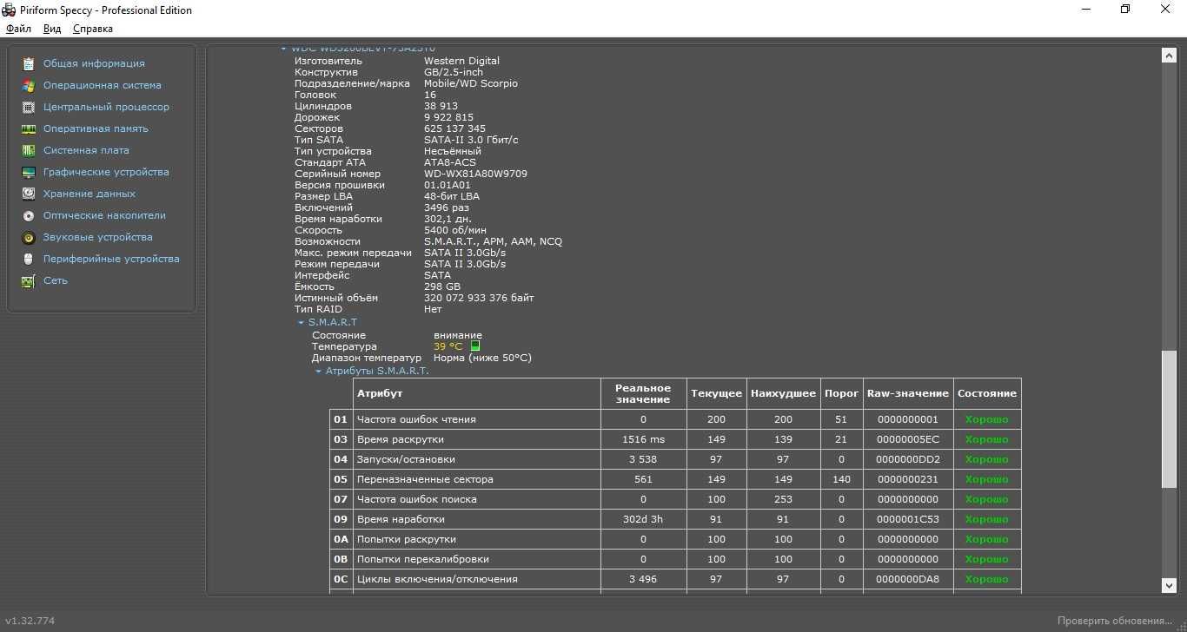The height and width of the screenshot is (632, 1187).
Task: Click the Оптические накопители disc icon
Action: click(x=29, y=215)
